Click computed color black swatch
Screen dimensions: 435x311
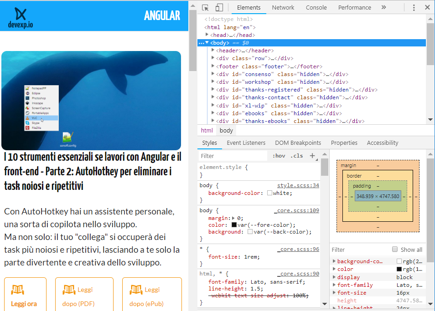click(399, 269)
